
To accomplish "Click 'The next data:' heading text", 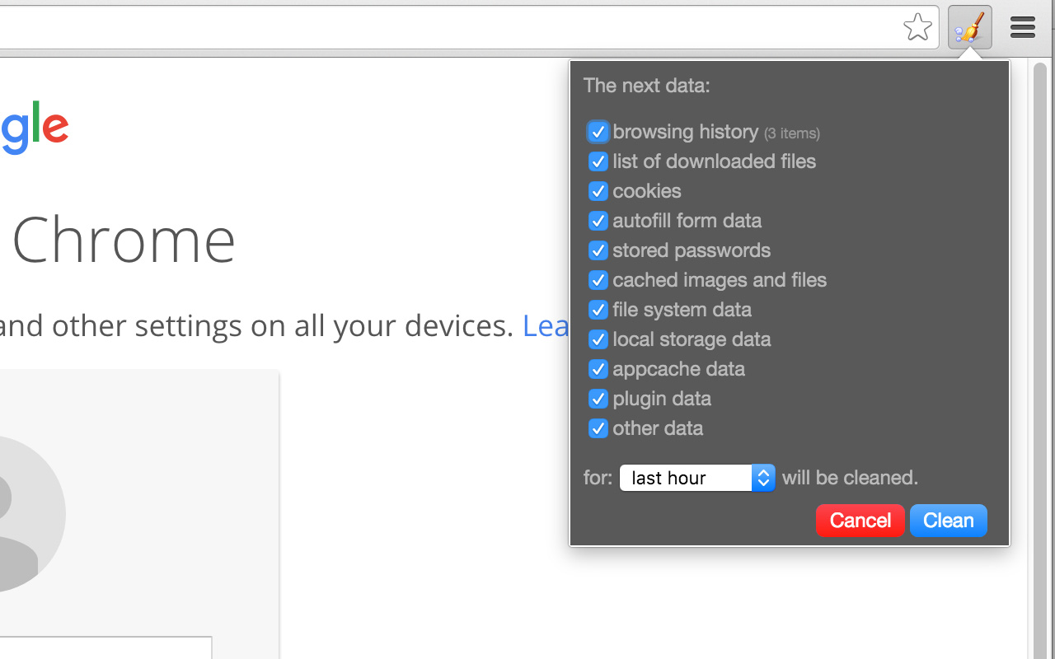I will [647, 86].
